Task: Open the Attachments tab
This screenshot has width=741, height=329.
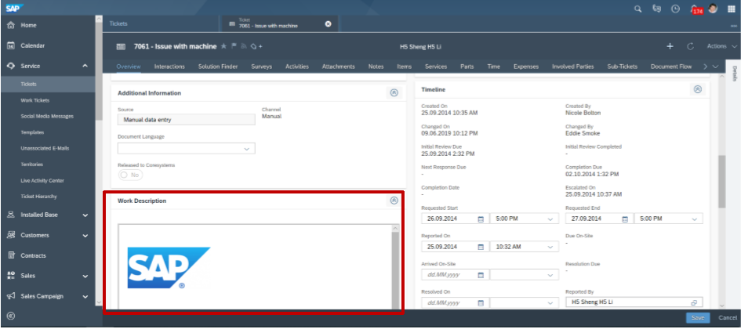Action: 339,67
